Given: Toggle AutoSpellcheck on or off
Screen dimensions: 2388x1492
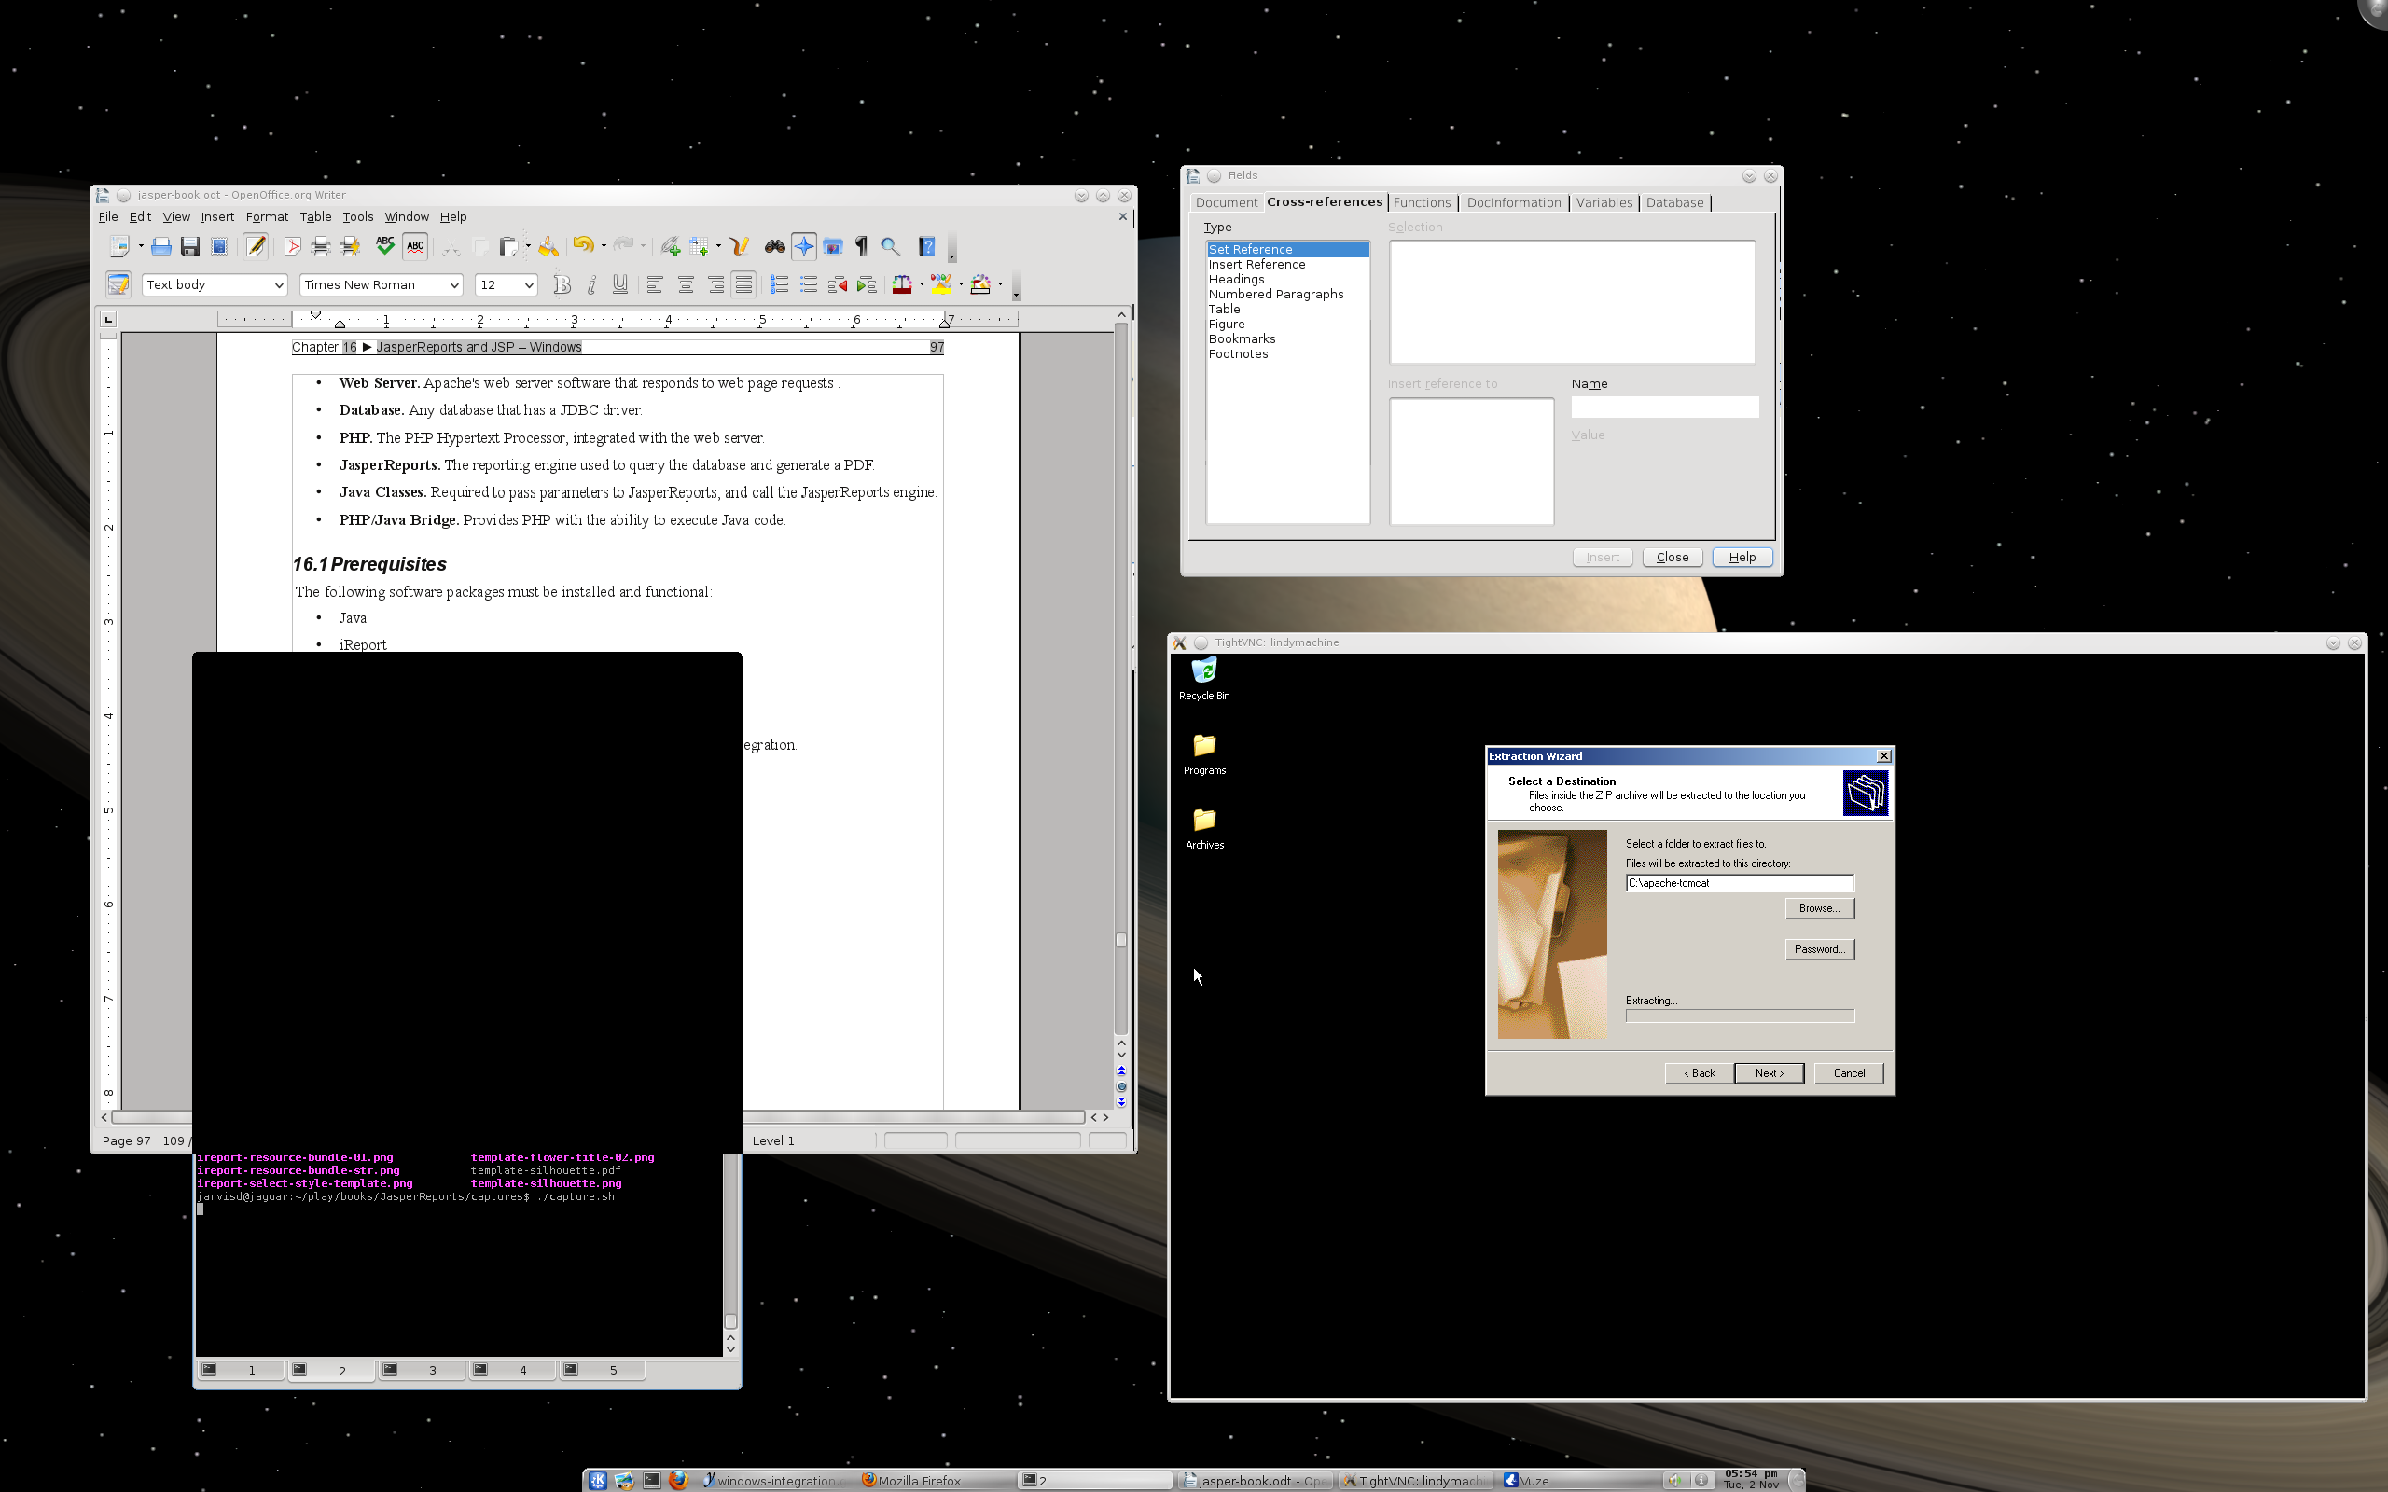Looking at the screenshot, I should (415, 247).
